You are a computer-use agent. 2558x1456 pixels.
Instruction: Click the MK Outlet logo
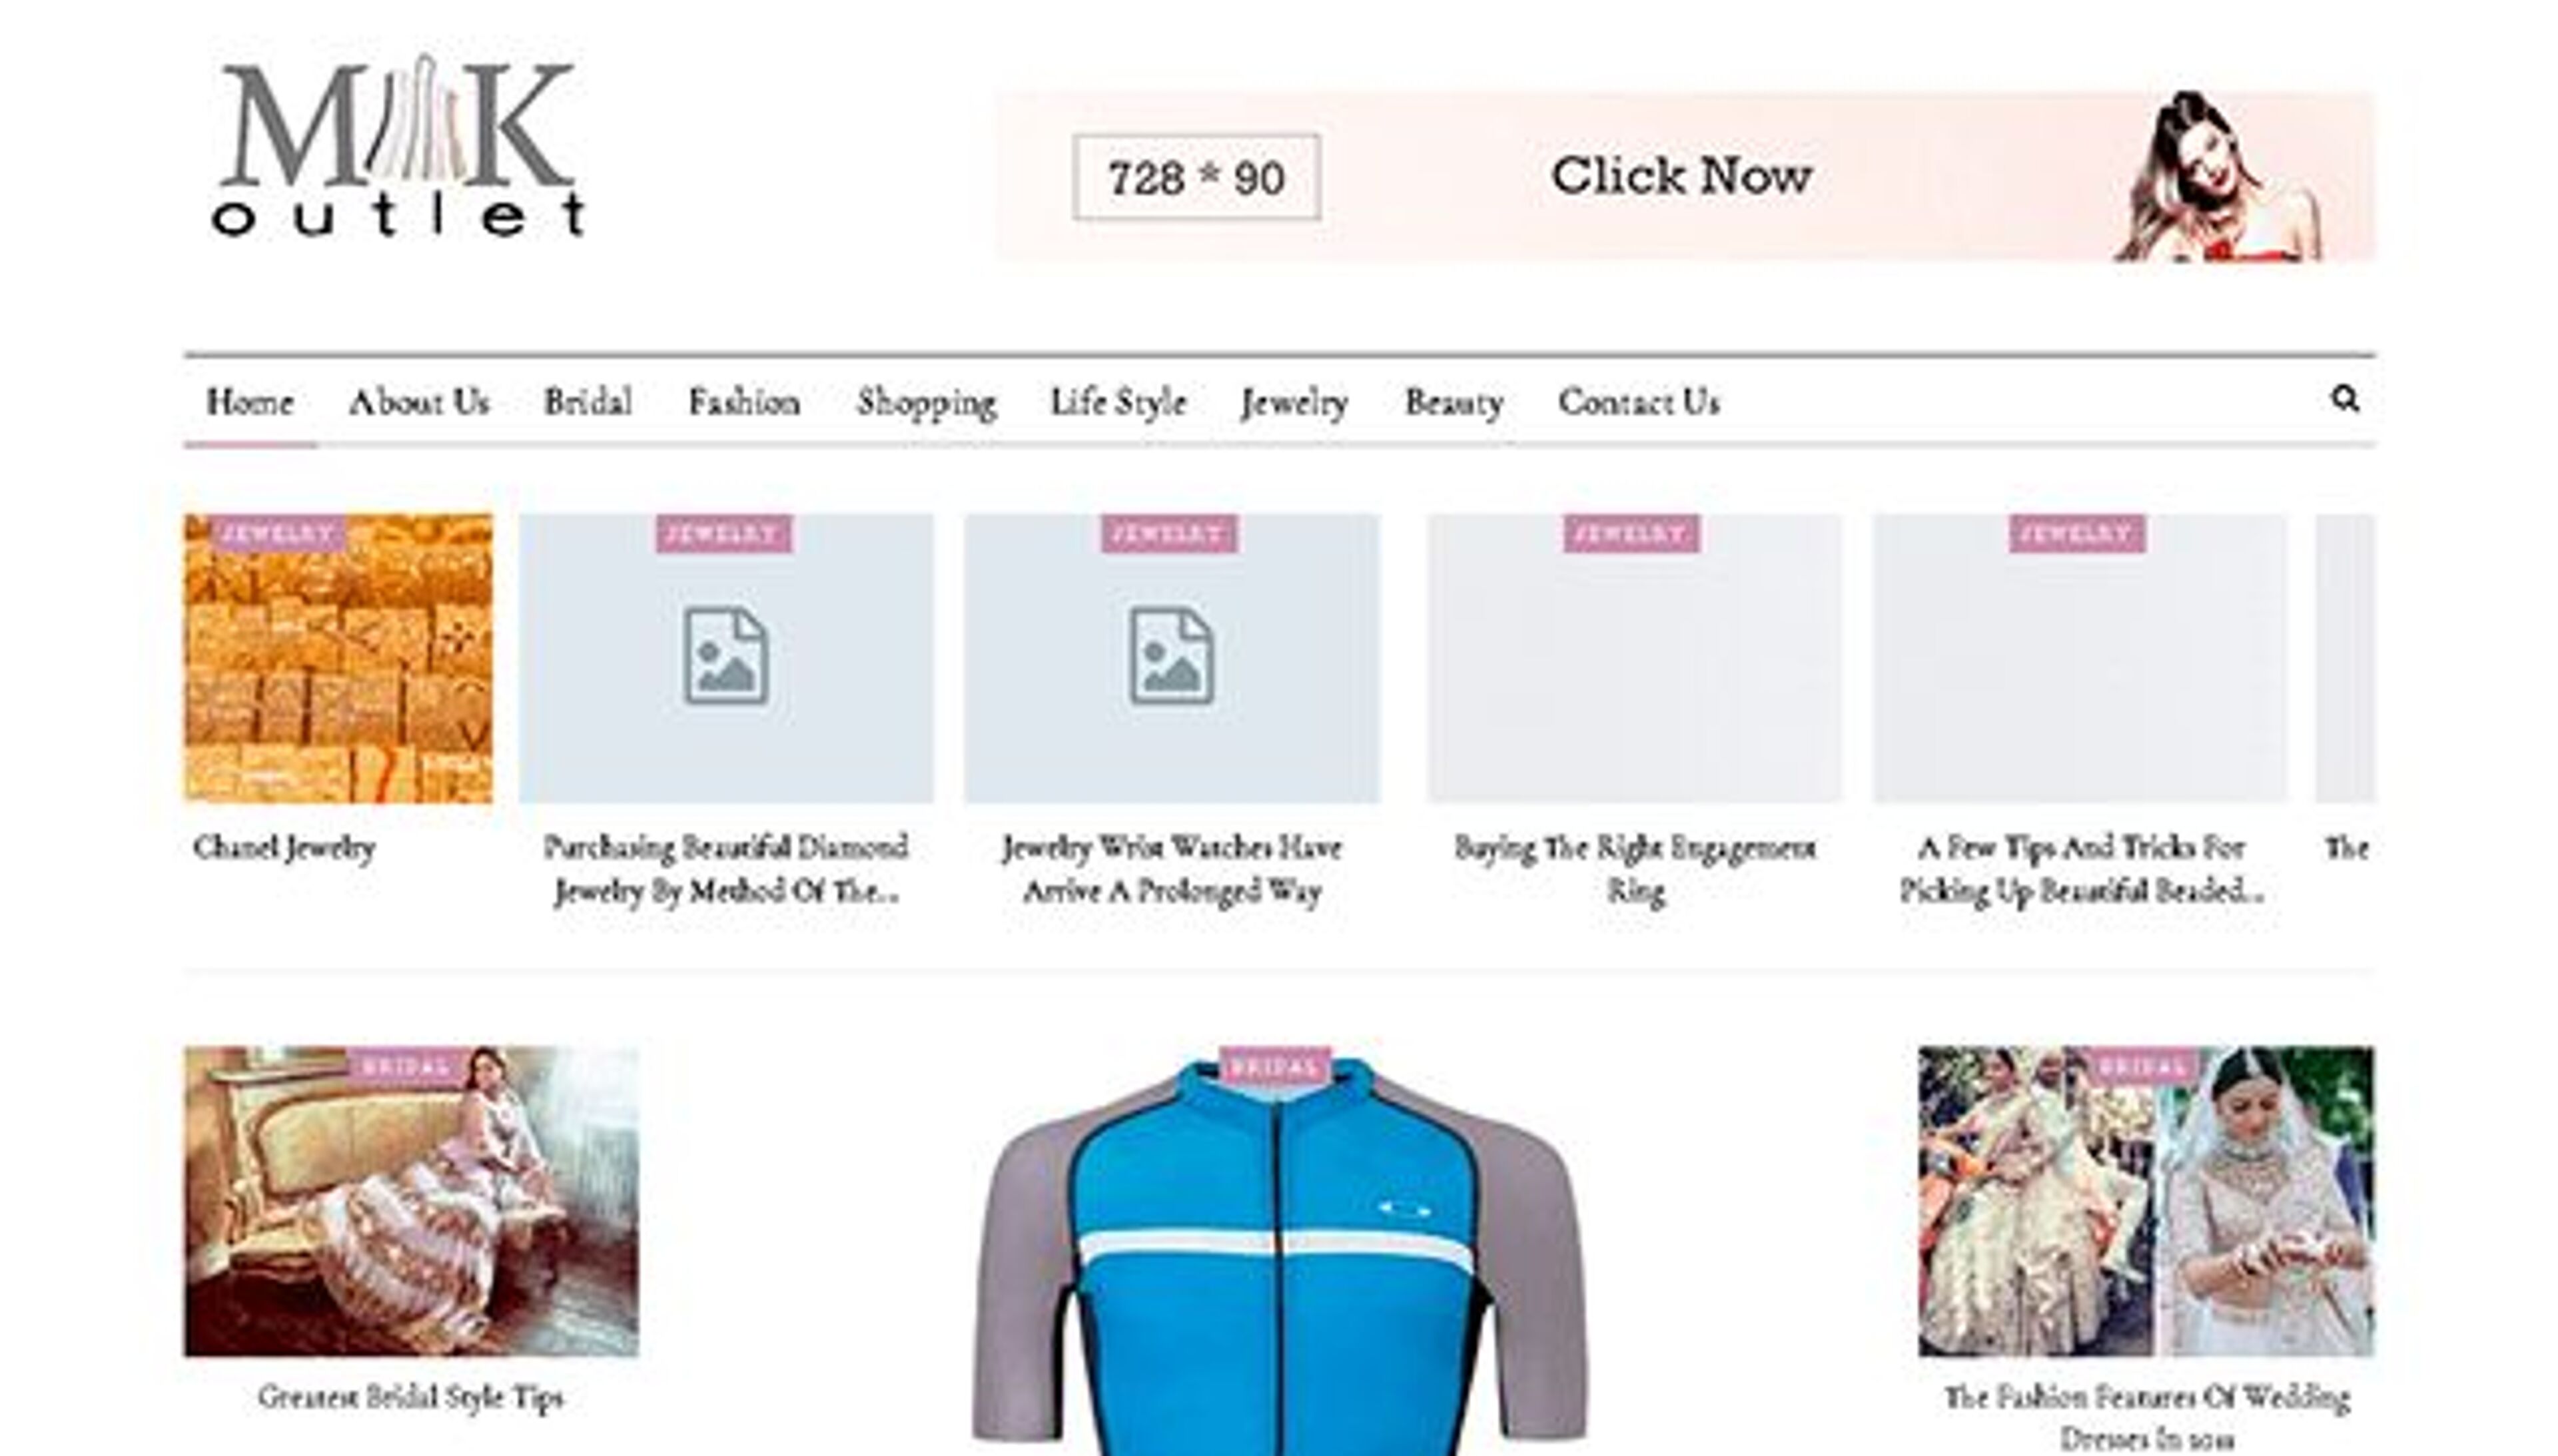[397, 148]
